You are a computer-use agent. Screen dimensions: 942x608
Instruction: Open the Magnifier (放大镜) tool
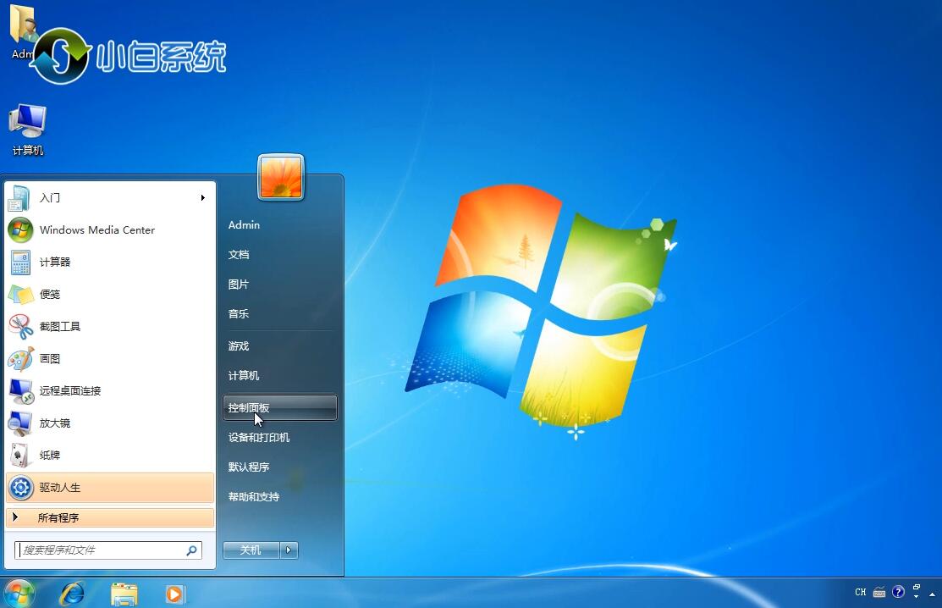pyautogui.click(x=54, y=423)
